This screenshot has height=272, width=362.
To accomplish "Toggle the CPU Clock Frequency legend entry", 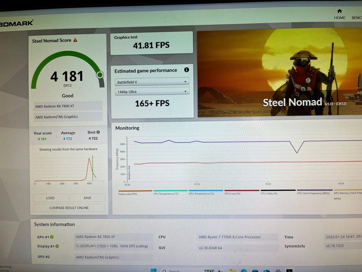I will (314, 192).
